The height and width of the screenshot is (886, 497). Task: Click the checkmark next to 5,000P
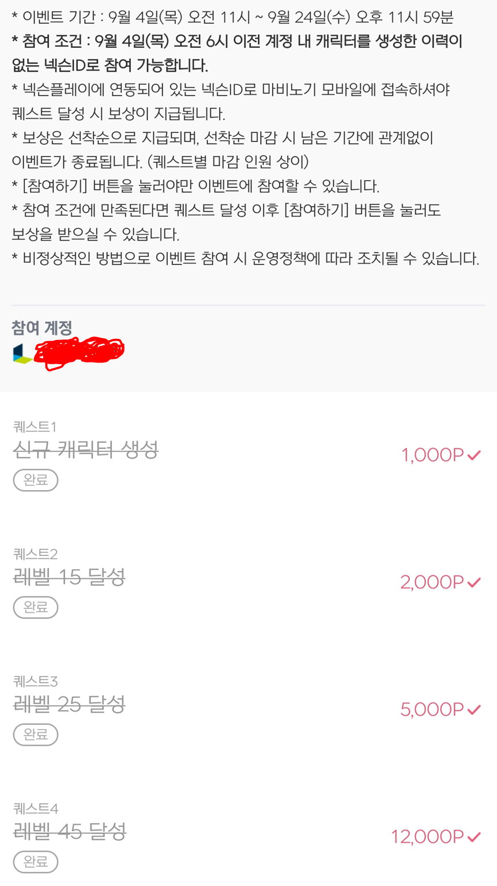coord(474,709)
